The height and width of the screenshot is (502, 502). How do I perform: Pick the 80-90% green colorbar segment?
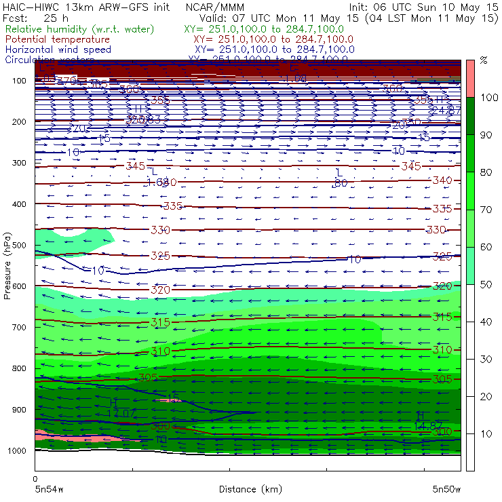pyautogui.click(x=470, y=153)
